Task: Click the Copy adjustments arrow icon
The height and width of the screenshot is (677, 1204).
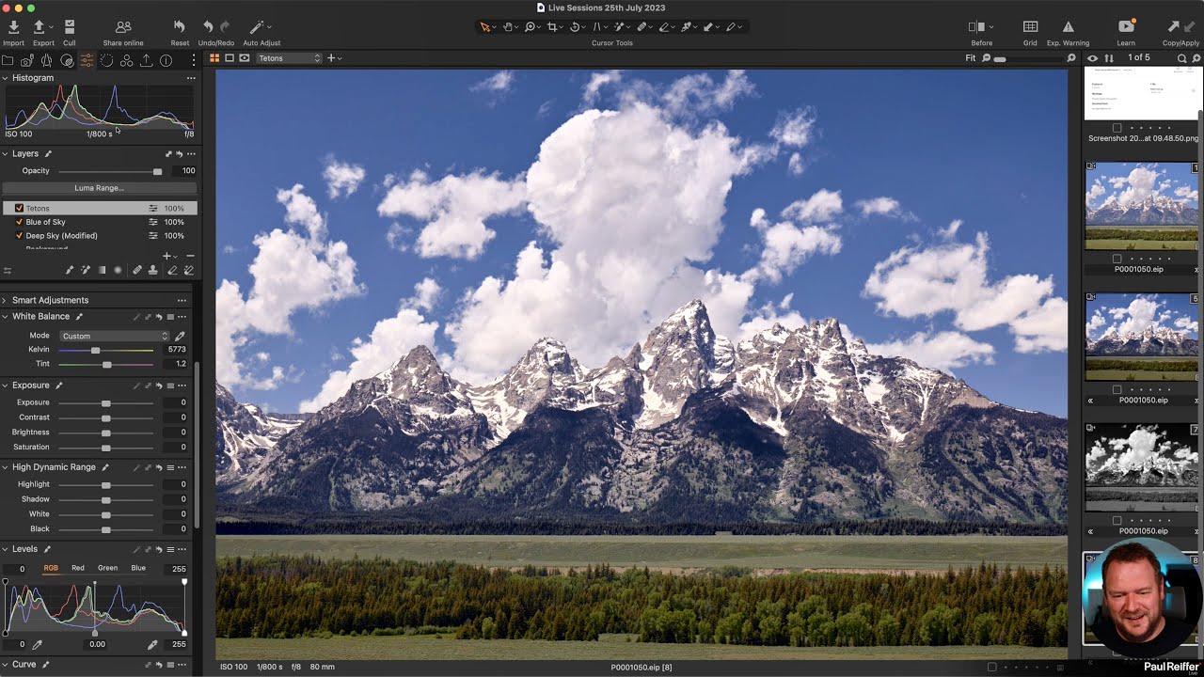Action: click(x=1173, y=27)
